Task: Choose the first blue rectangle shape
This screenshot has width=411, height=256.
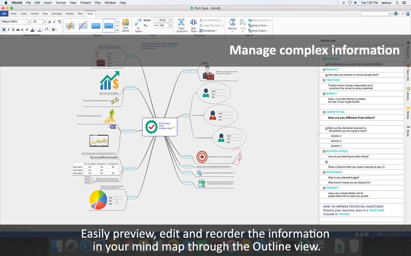Action: (96, 26)
